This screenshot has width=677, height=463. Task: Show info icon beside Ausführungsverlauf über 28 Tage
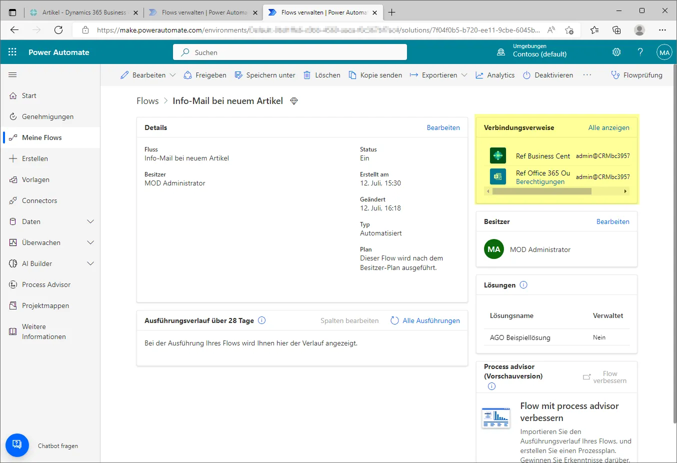pyautogui.click(x=261, y=320)
